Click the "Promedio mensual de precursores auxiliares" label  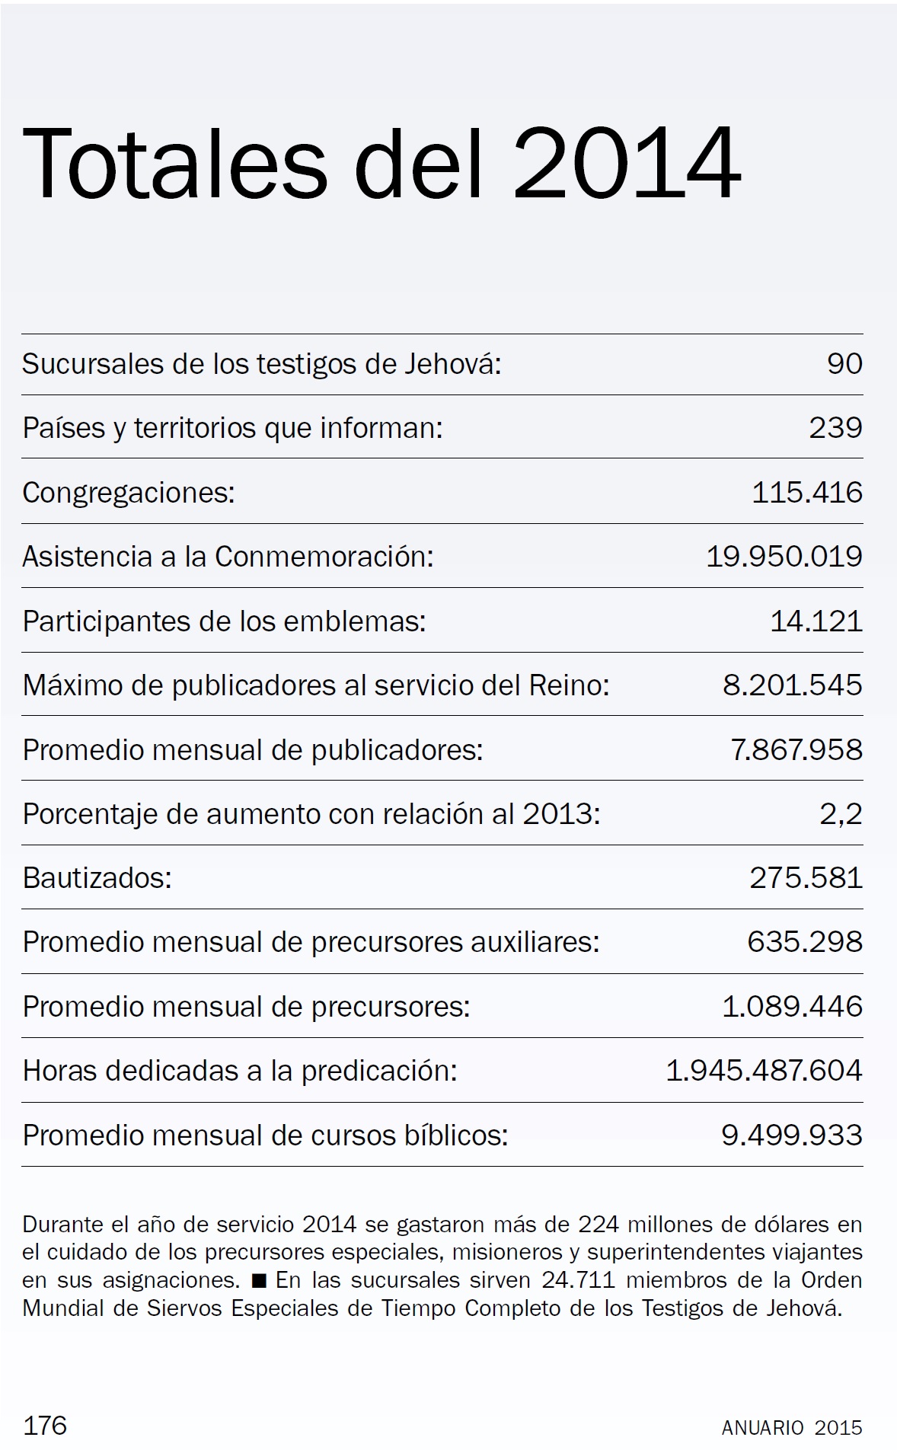(311, 943)
